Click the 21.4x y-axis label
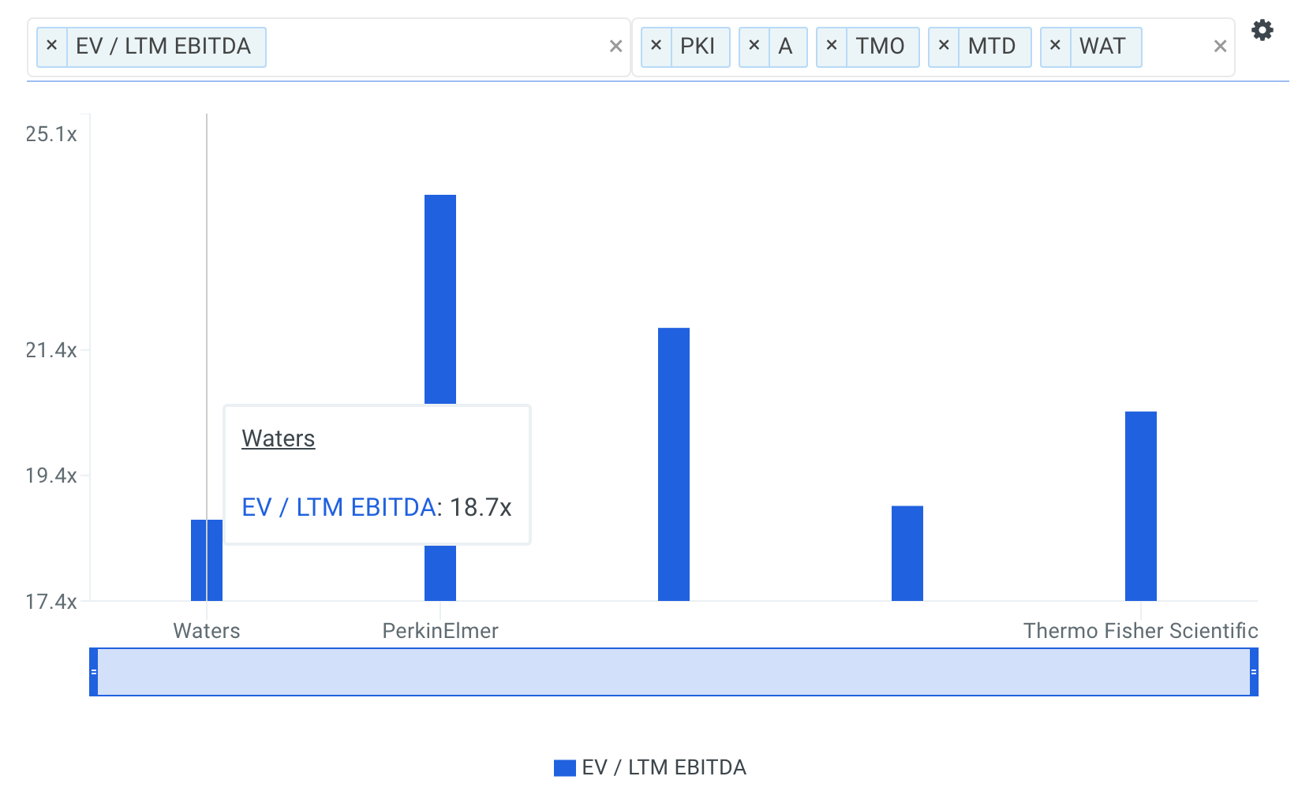Image resolution: width=1313 pixels, height=806 pixels. tap(51, 350)
